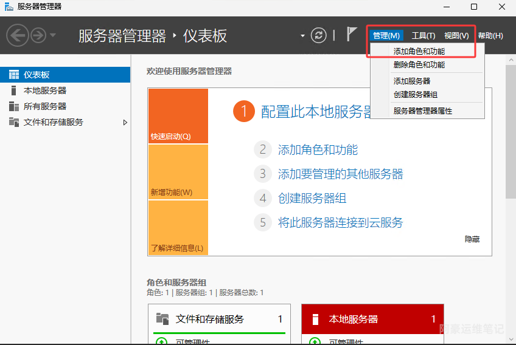Select 本地服务器 in the sidebar
Image resolution: width=516 pixels, height=345 pixels.
tap(65, 91)
